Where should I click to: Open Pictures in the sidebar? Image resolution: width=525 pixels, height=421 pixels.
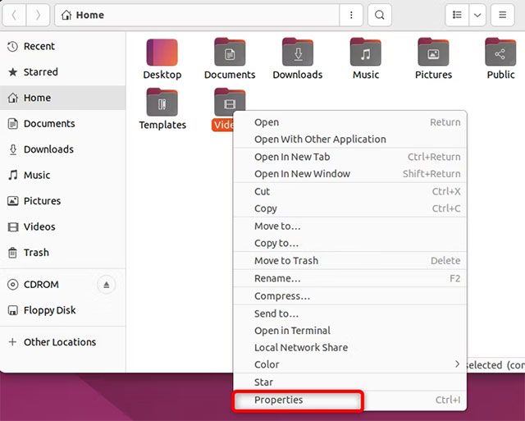point(63,201)
